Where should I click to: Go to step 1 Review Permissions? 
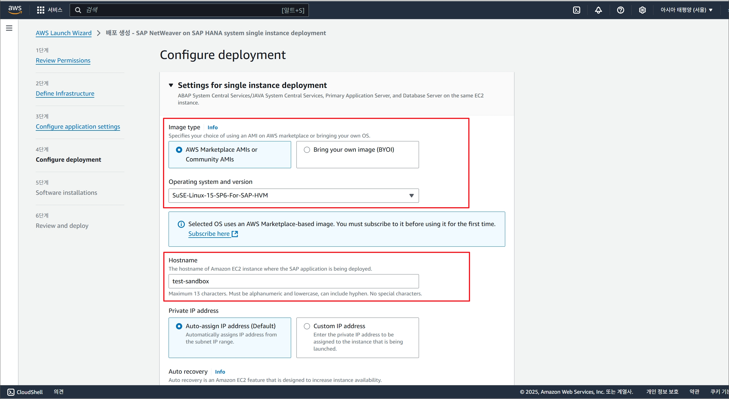pos(63,60)
